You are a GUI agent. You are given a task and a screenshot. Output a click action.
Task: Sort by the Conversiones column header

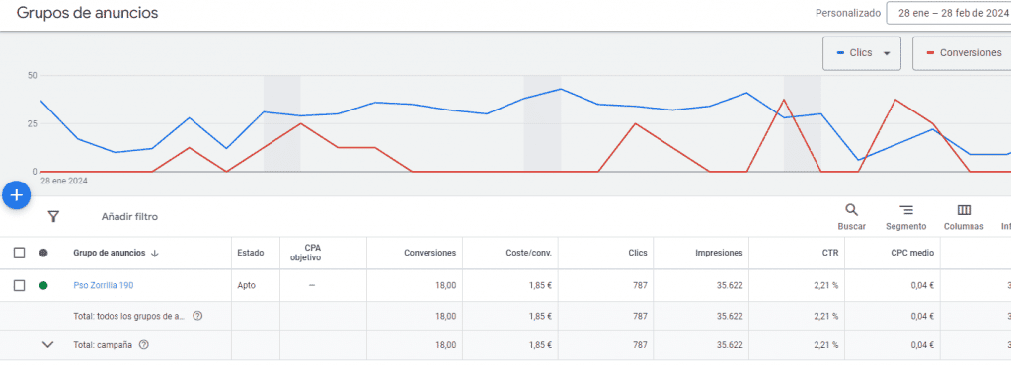coord(429,253)
